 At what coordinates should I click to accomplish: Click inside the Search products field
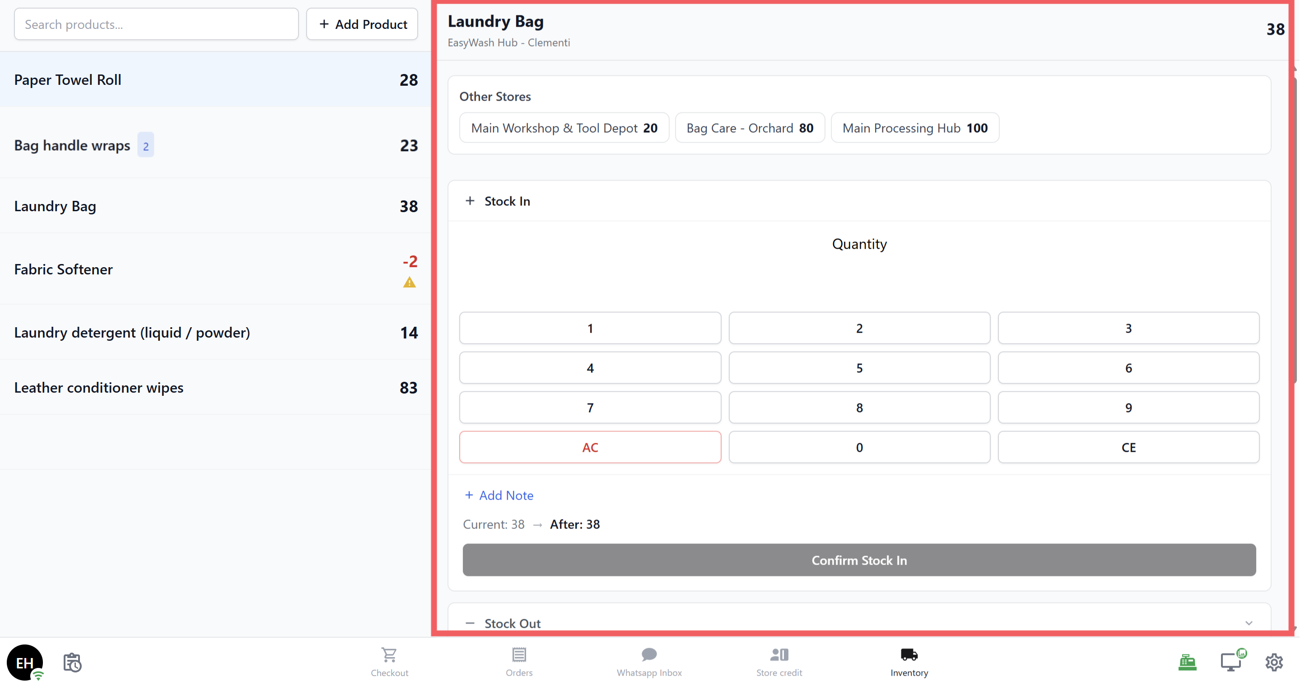tap(156, 24)
